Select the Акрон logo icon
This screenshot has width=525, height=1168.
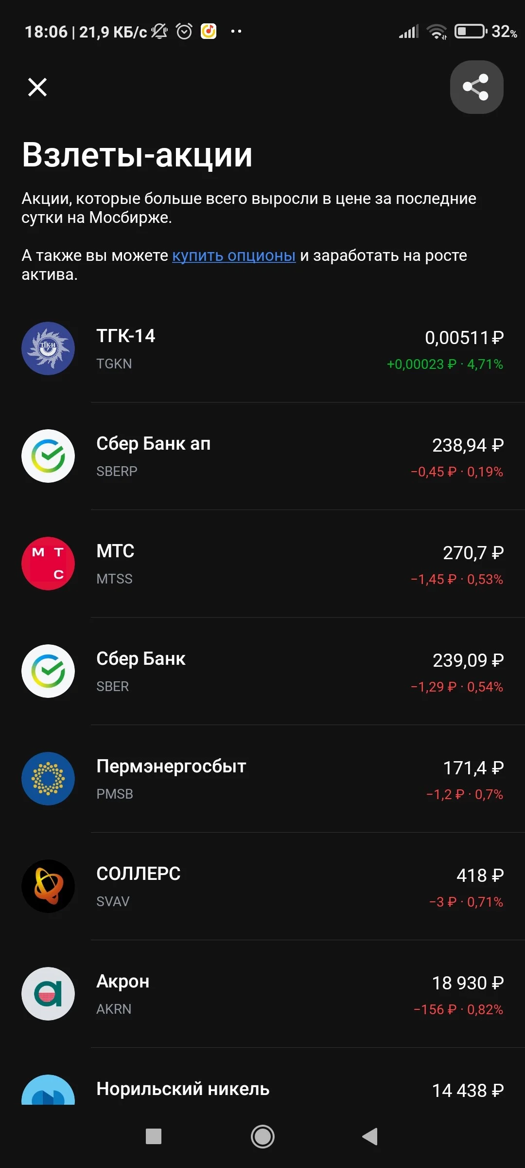click(x=48, y=994)
